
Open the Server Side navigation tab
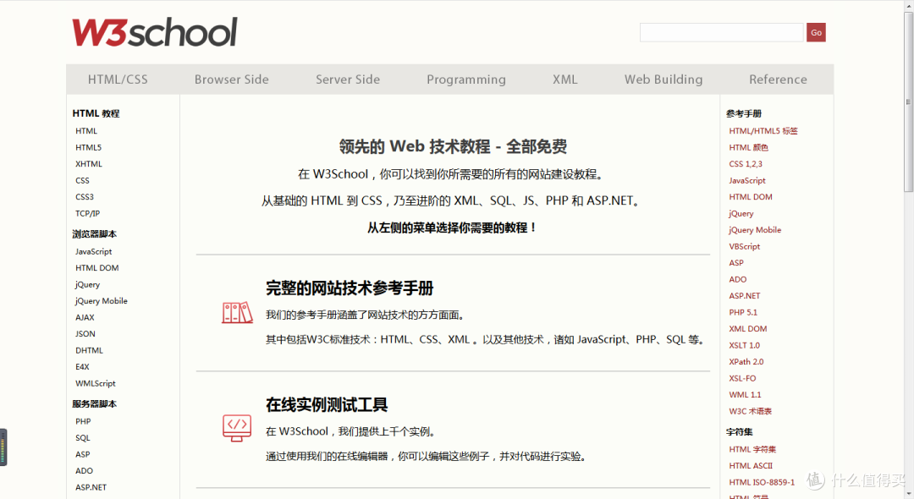tap(348, 80)
